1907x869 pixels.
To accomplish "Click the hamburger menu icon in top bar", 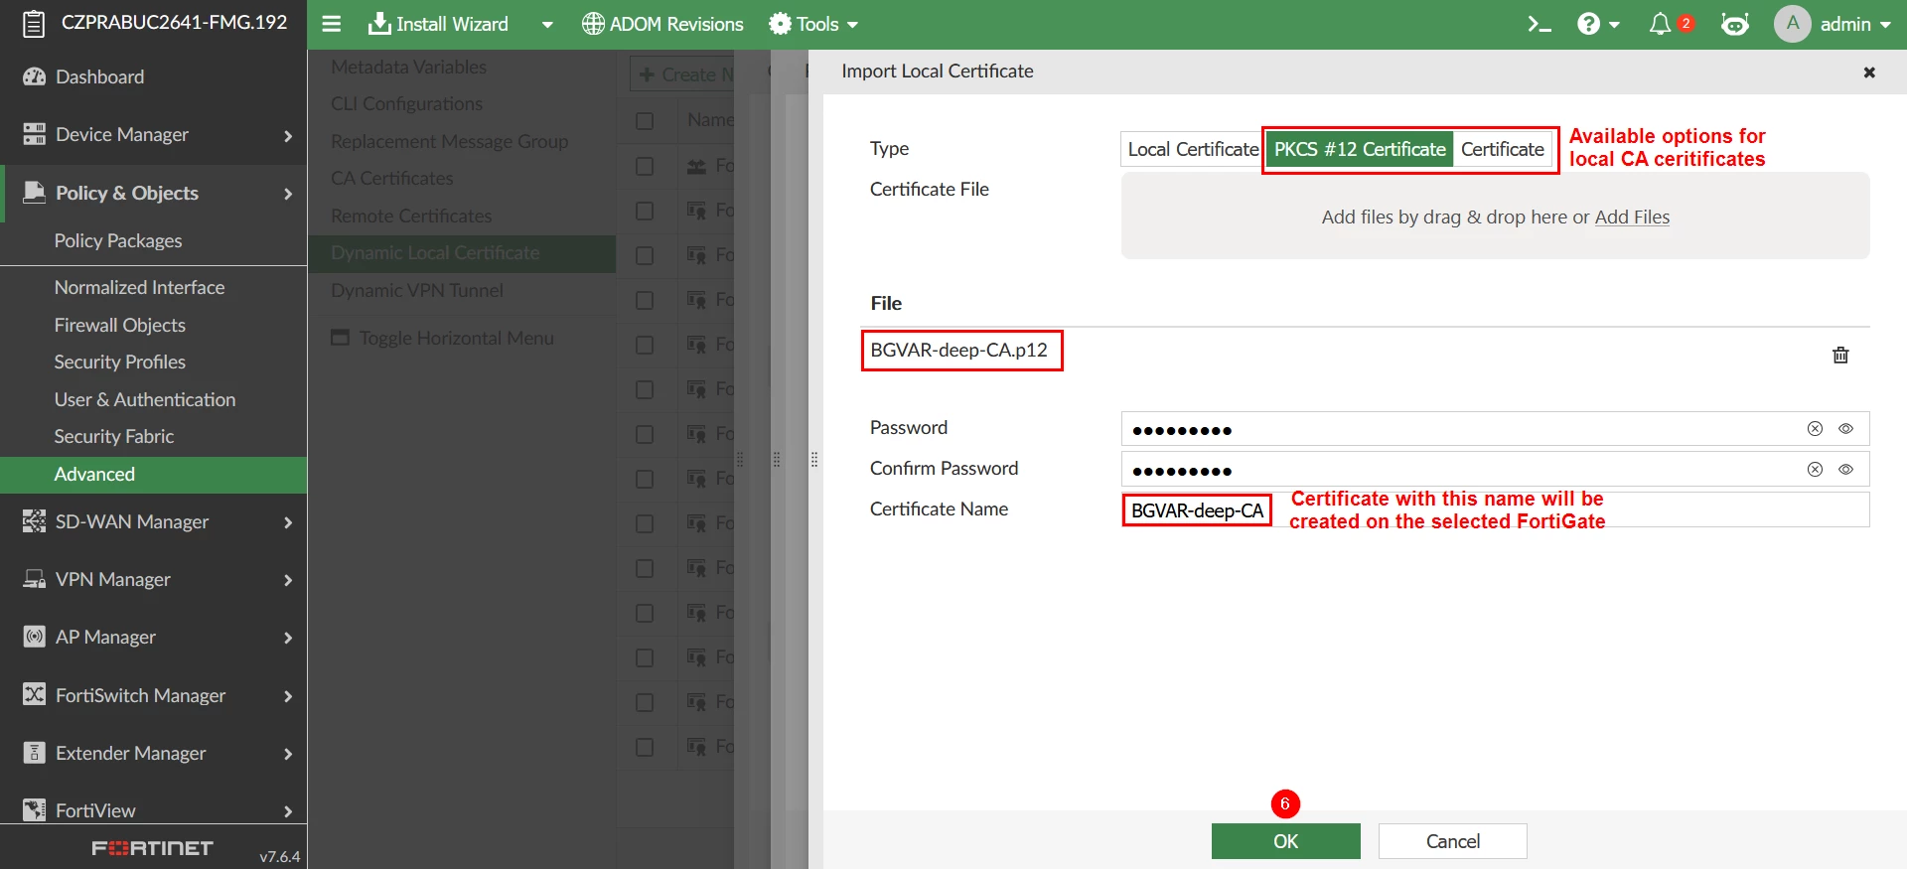I will pyautogui.click(x=332, y=24).
